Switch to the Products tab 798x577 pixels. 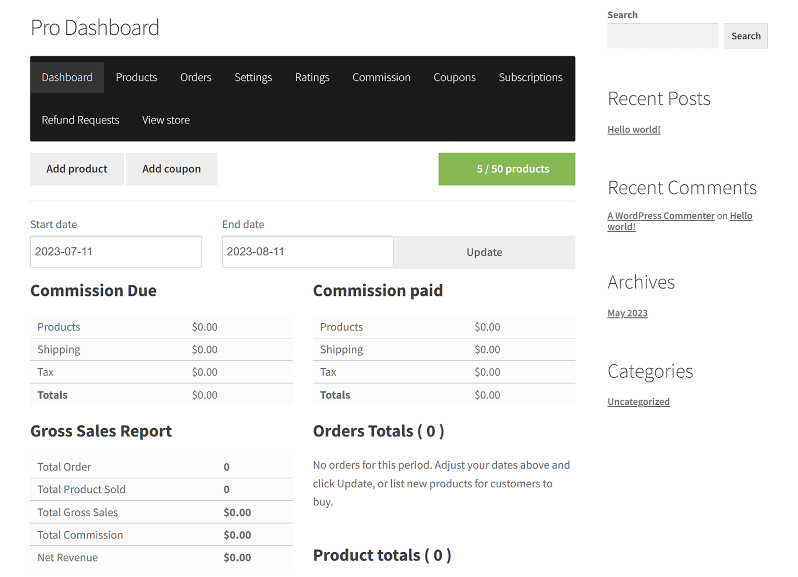(136, 77)
